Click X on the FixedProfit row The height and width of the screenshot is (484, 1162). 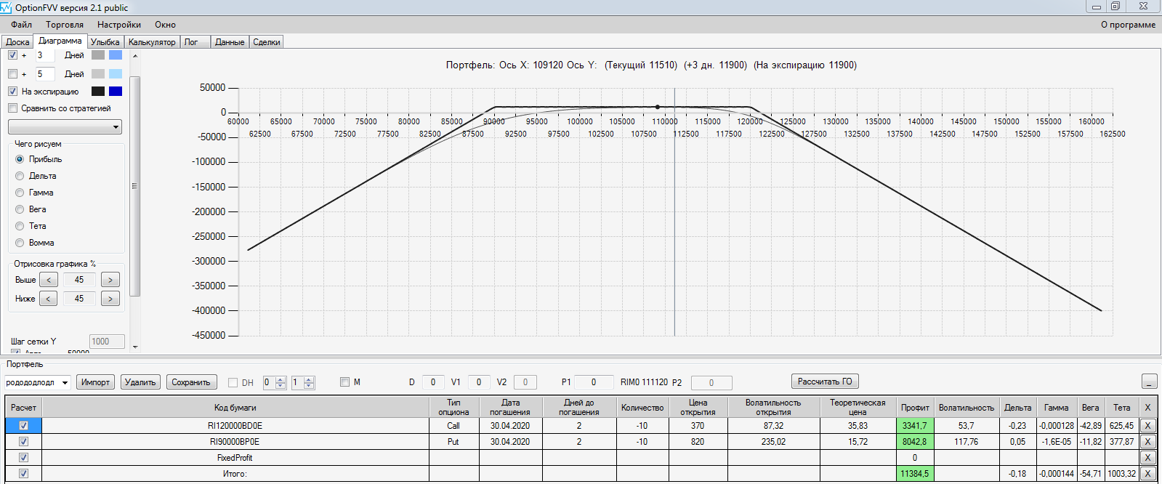[1147, 458]
